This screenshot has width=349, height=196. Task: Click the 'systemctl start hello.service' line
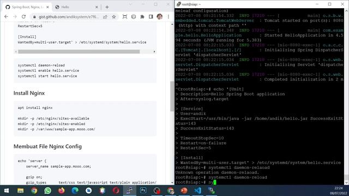(x=47, y=76)
